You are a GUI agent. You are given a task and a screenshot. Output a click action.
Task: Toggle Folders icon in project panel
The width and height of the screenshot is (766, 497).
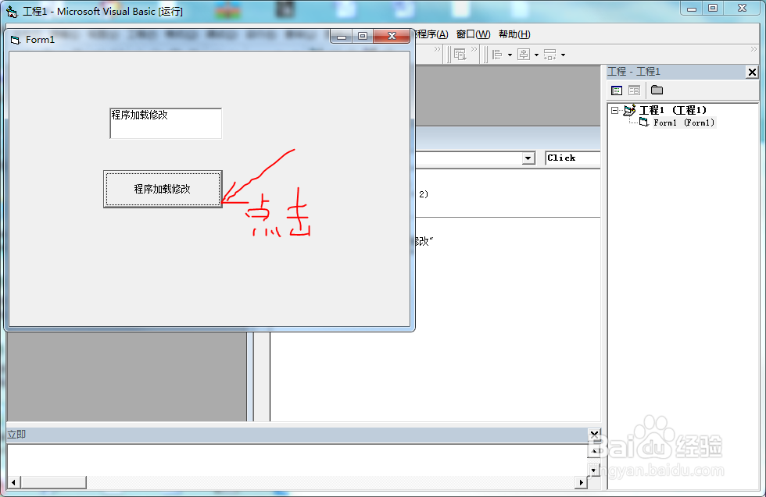tap(657, 91)
